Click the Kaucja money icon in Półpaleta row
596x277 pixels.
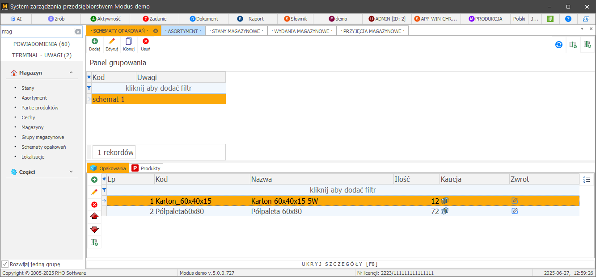point(445,211)
